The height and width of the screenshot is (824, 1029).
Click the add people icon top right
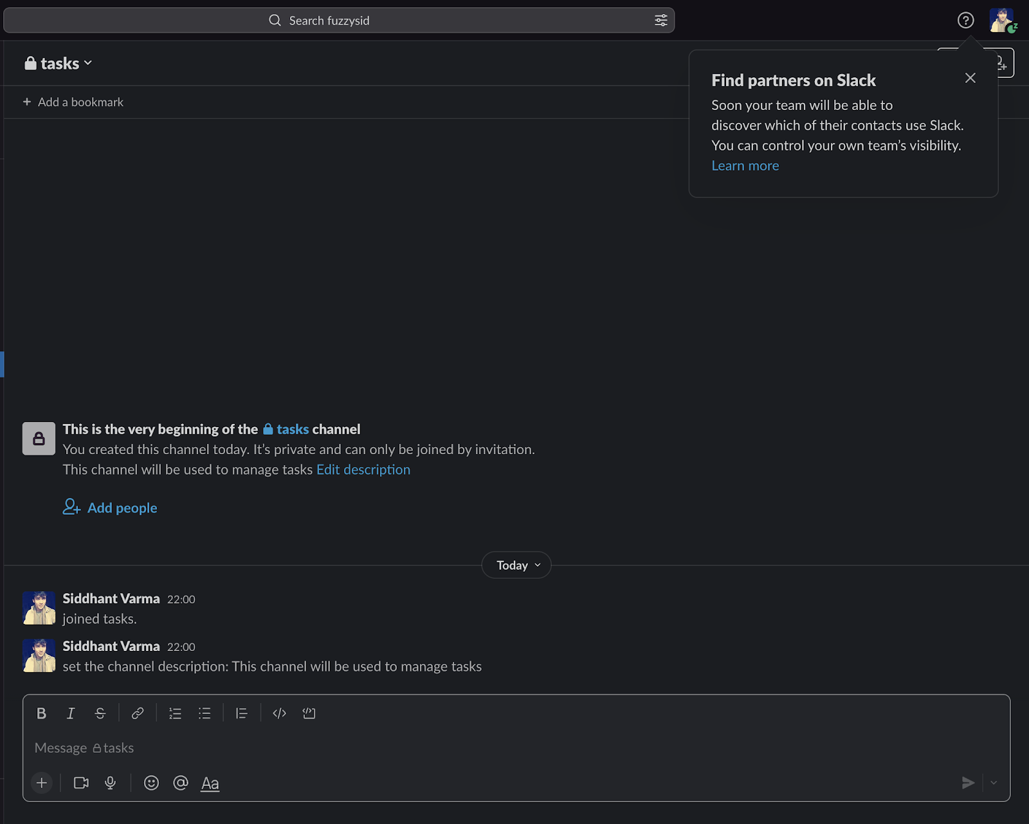pos(1001,62)
